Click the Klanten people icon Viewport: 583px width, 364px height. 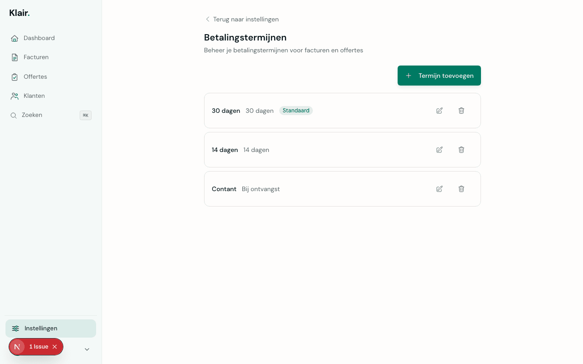coord(14,96)
